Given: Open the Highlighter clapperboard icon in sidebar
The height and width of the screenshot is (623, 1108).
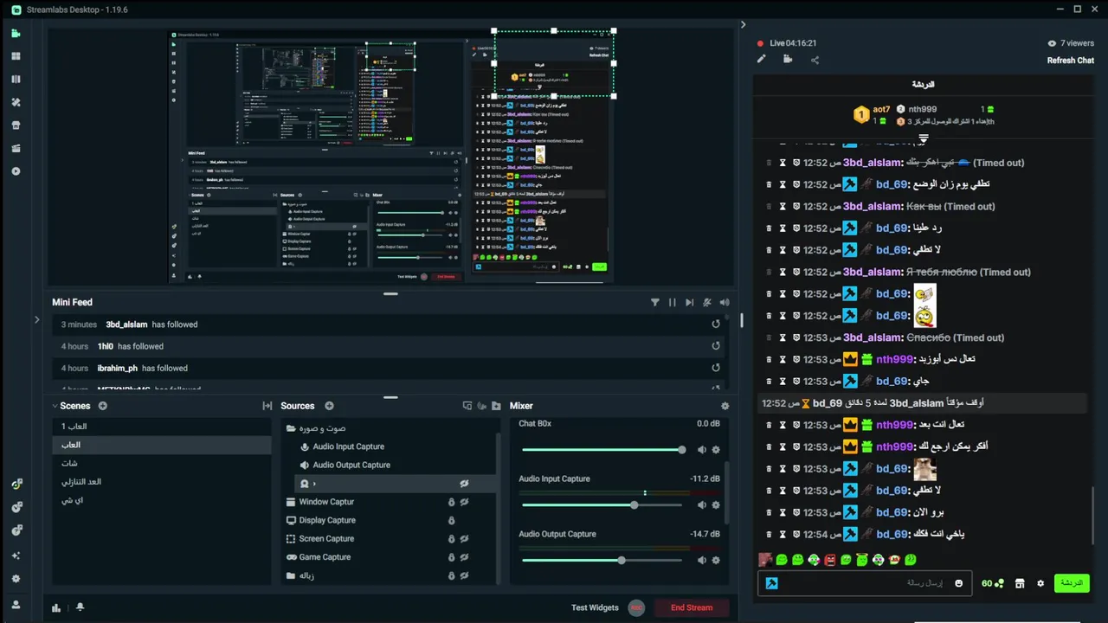Looking at the screenshot, I should (x=16, y=148).
